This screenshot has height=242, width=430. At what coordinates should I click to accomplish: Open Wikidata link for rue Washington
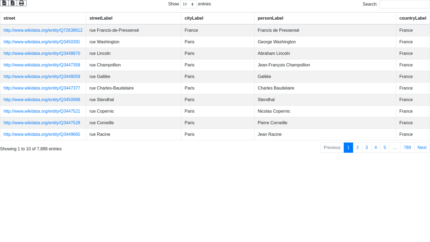point(42,42)
